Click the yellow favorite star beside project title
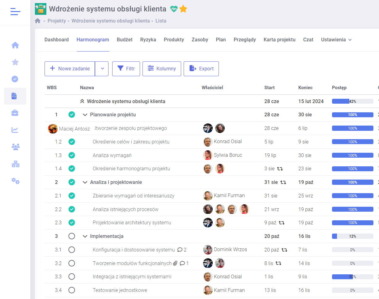379x299 pixels. pyautogui.click(x=183, y=9)
